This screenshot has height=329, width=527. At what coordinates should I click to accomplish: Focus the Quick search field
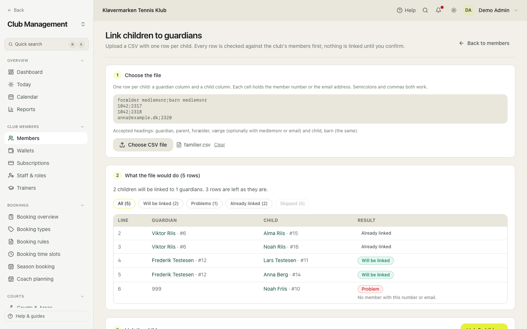46,44
